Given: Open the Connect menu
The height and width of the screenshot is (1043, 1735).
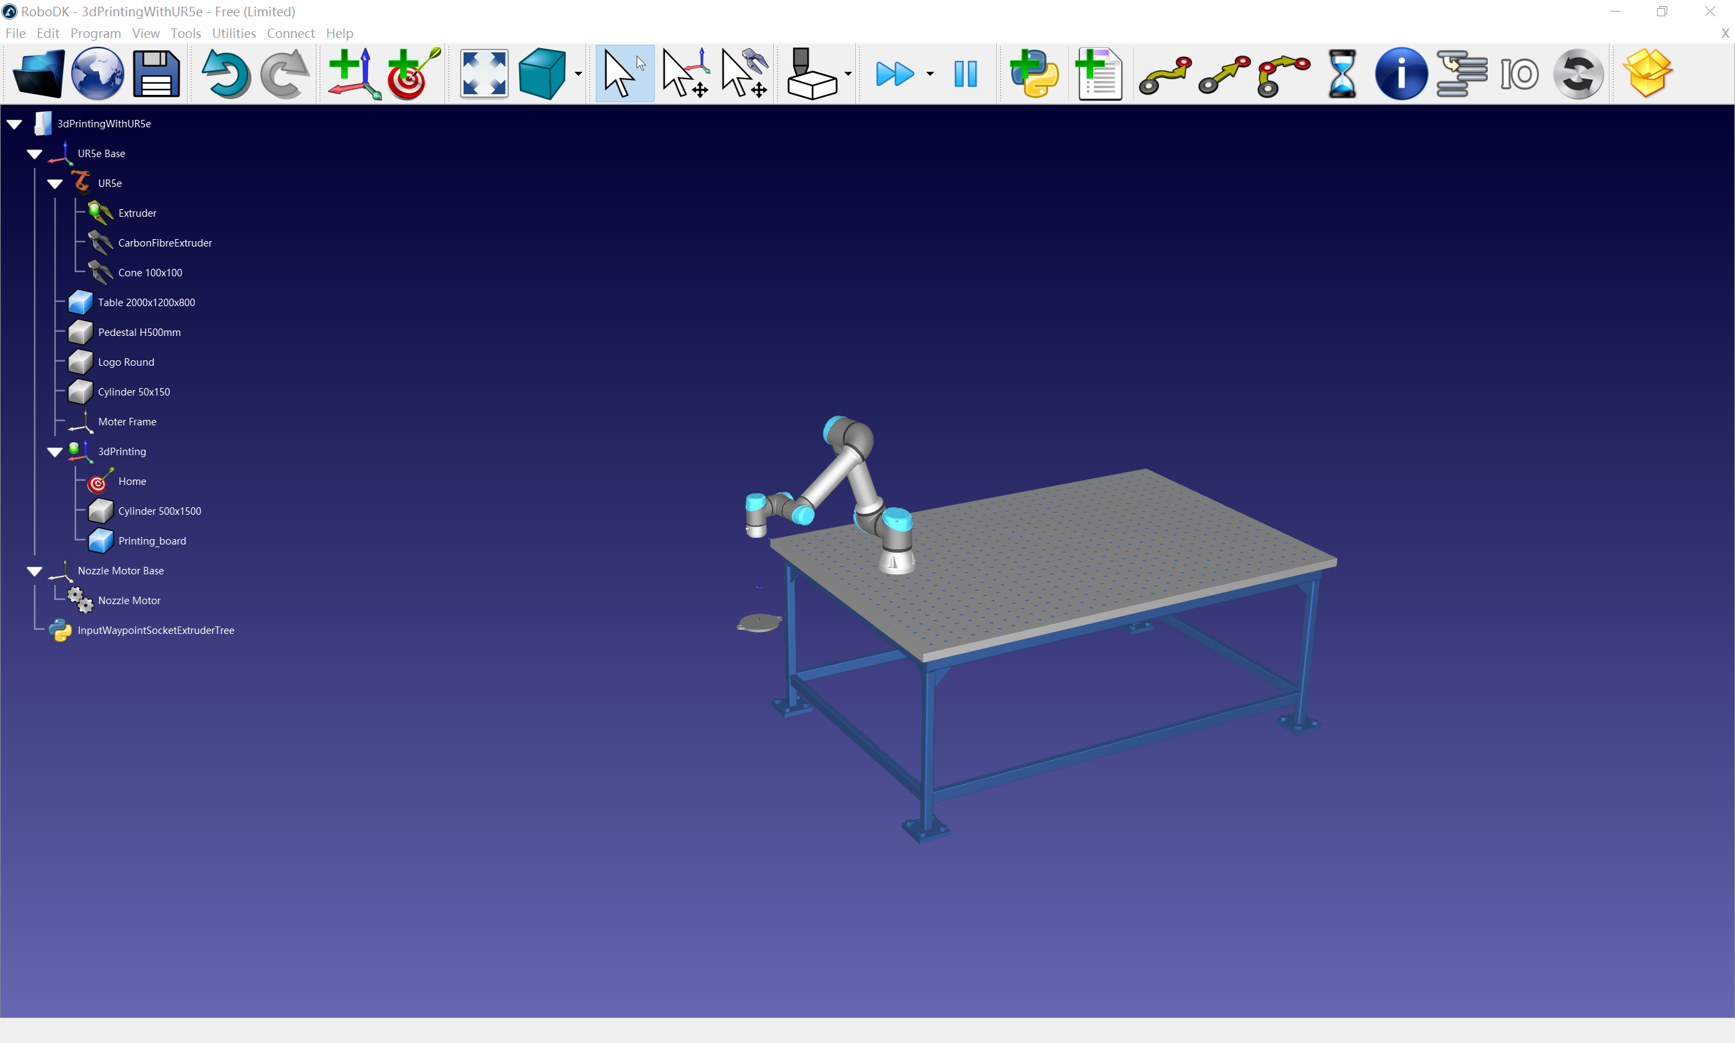Looking at the screenshot, I should (x=291, y=33).
